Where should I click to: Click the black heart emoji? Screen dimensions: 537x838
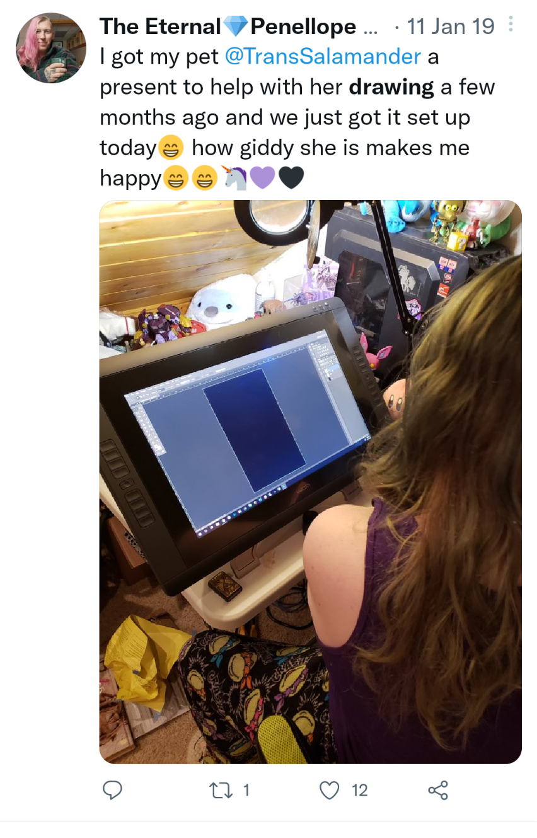291,179
